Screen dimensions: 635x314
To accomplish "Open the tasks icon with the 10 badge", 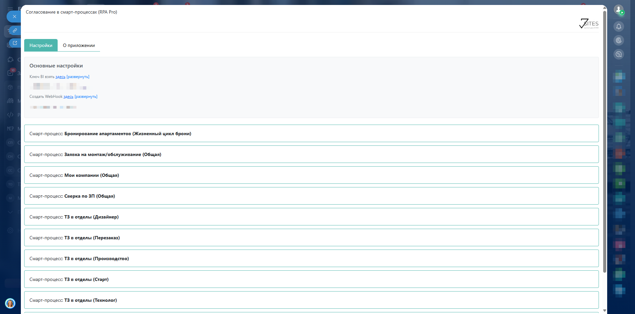I will pyautogui.click(x=11, y=73).
